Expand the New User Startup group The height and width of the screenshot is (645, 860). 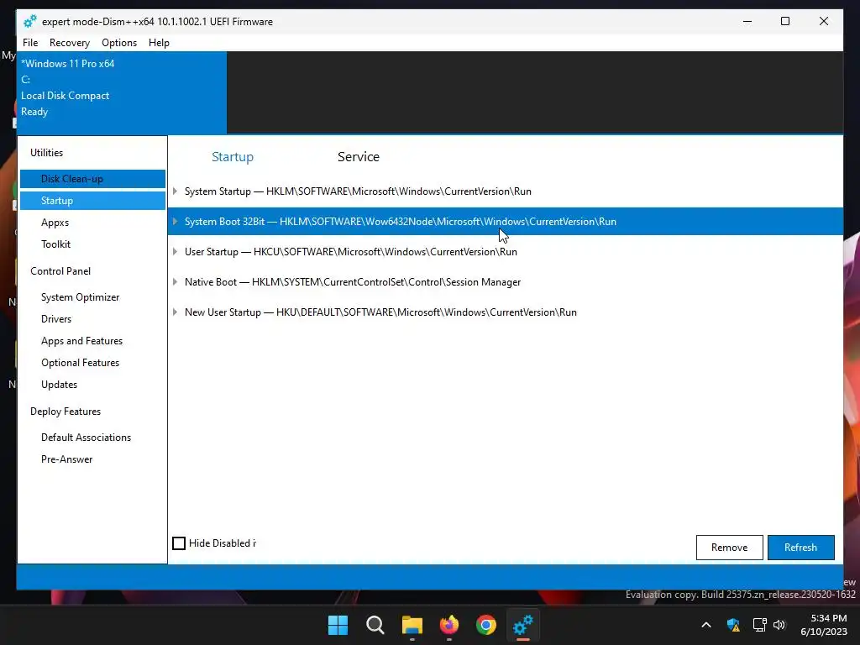click(x=175, y=312)
